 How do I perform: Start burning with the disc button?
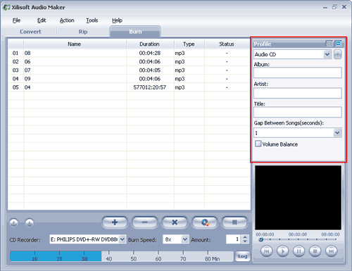pos(205,222)
